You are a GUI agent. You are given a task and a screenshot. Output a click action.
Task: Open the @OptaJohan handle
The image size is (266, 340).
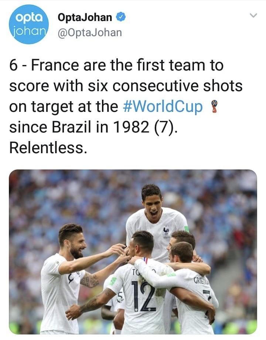(x=90, y=33)
